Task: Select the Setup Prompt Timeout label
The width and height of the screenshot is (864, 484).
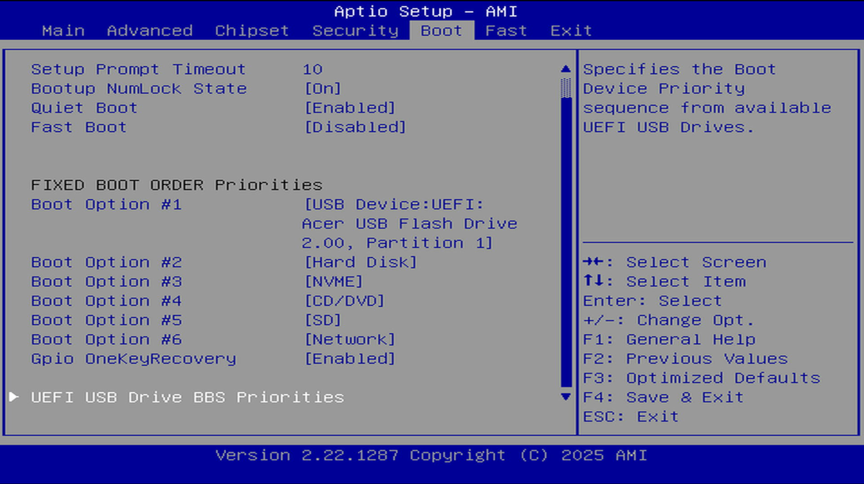Action: pos(139,69)
